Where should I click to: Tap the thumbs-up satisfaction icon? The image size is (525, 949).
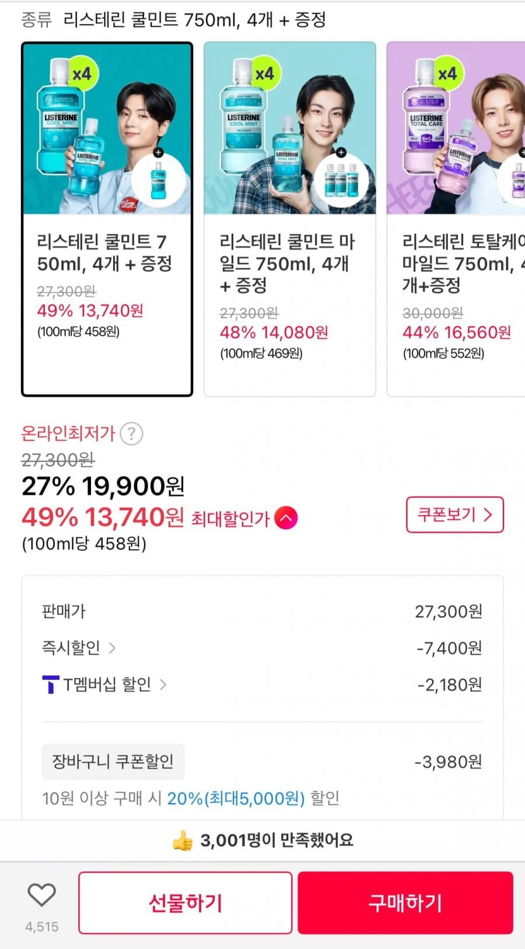pos(183,841)
